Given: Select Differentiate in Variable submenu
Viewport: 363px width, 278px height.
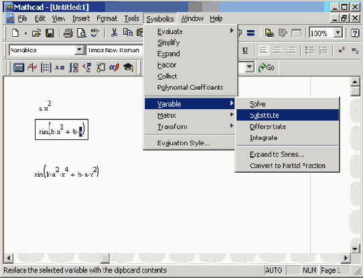Looking at the screenshot, I should 287,127.
